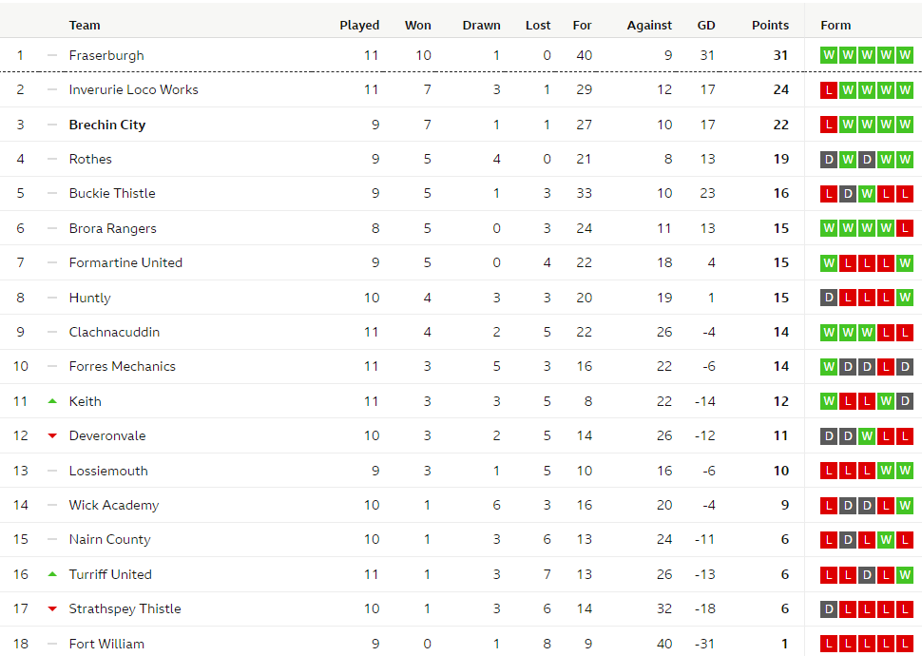The image size is (922, 656).
Task: Click Deveronvale's red down-arrow movement icon
Action: click(x=52, y=436)
